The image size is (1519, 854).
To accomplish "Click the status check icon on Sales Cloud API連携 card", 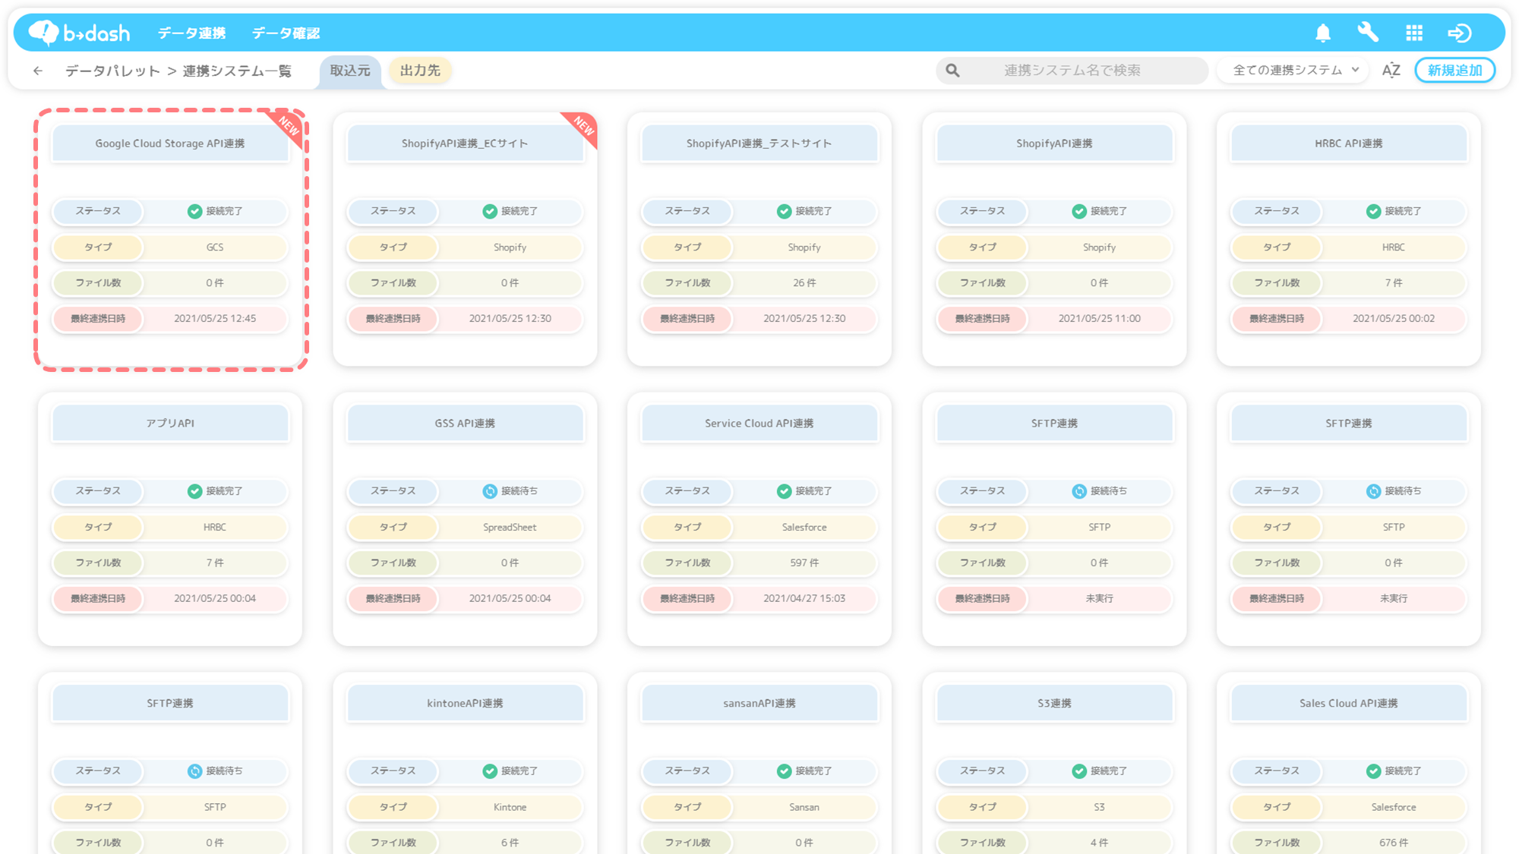I will tap(1373, 771).
